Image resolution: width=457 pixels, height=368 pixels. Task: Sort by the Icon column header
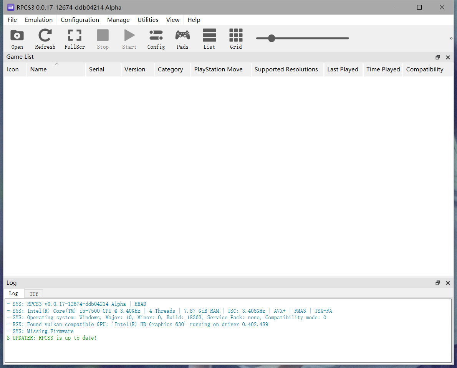coord(15,69)
